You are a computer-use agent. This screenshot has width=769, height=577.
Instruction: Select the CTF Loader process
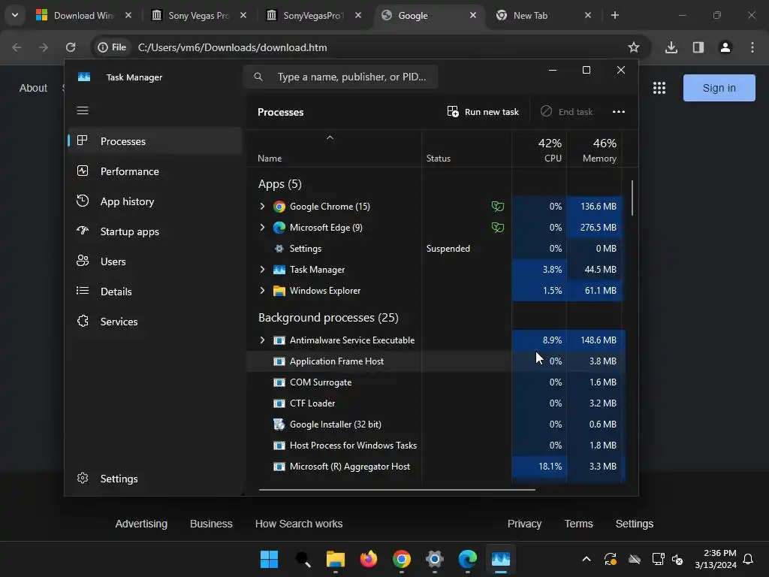436,403
